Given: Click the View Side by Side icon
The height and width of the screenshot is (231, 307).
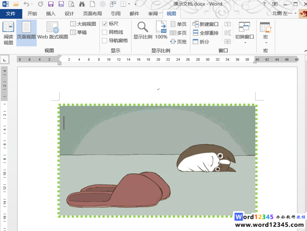Looking at the screenshot, I should (227, 24).
